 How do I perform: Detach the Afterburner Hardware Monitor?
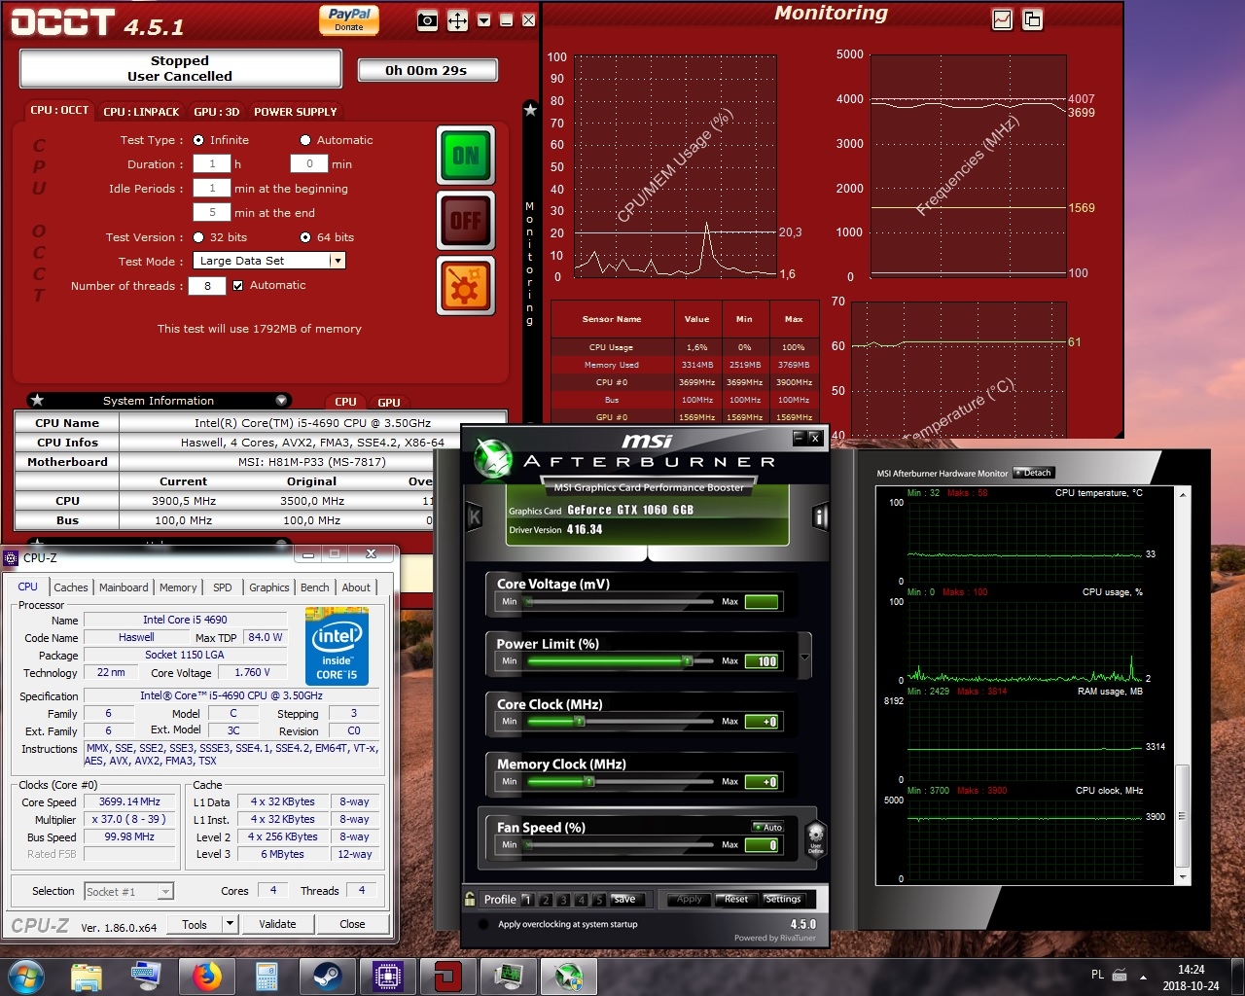click(x=1033, y=473)
